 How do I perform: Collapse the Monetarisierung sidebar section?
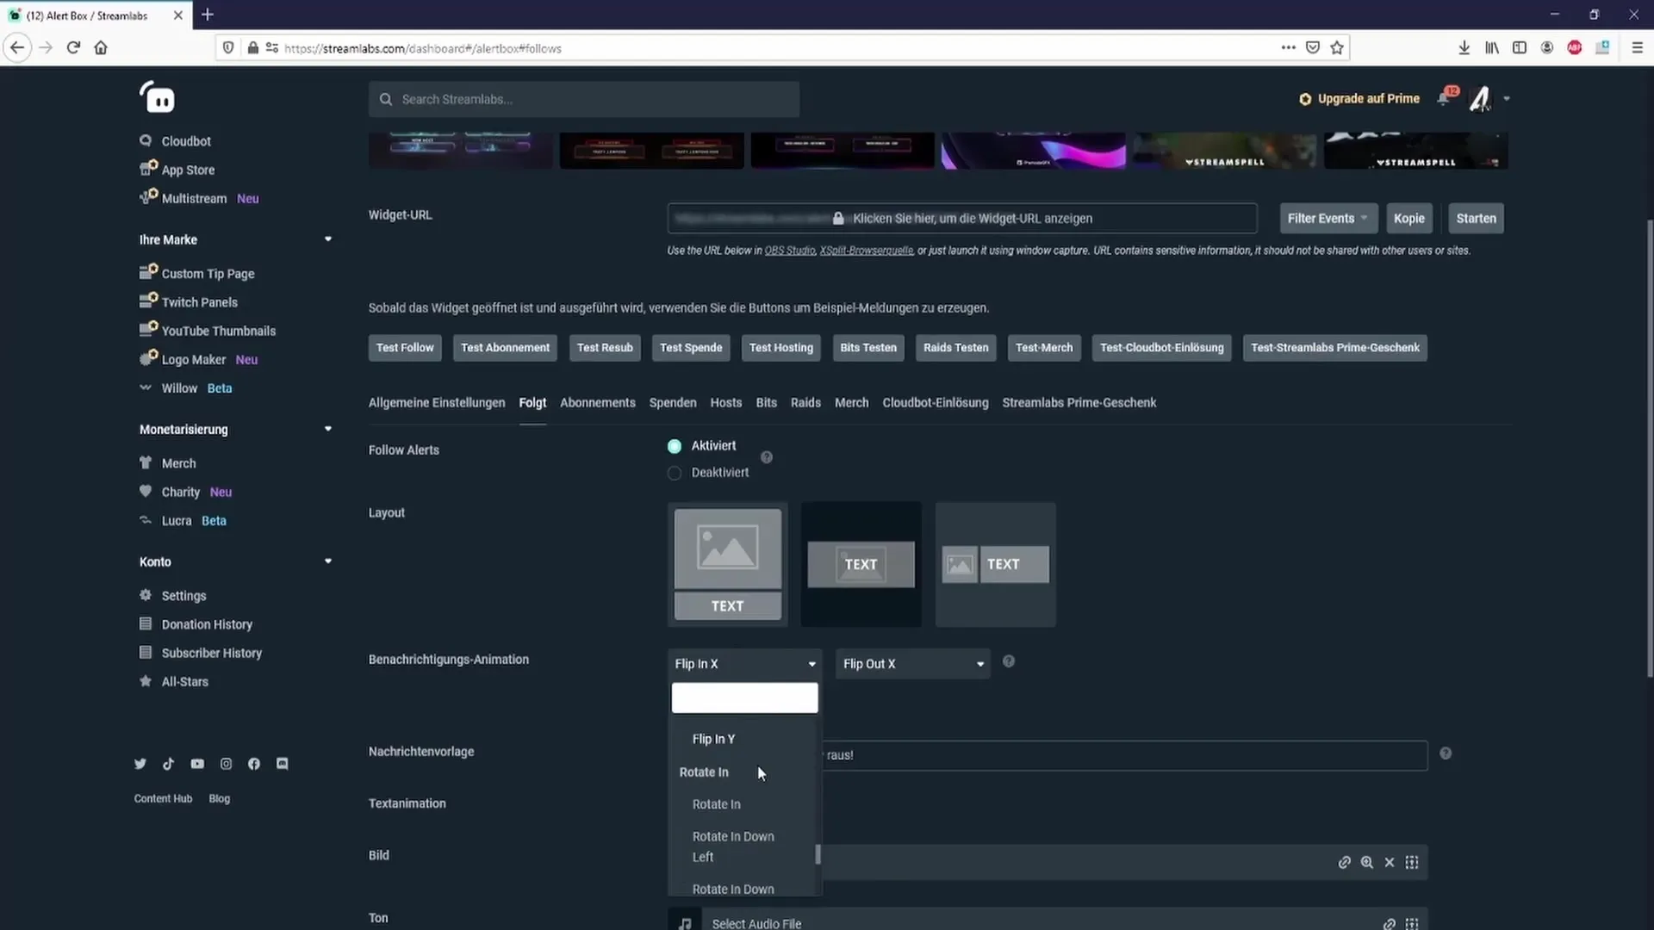coord(328,429)
